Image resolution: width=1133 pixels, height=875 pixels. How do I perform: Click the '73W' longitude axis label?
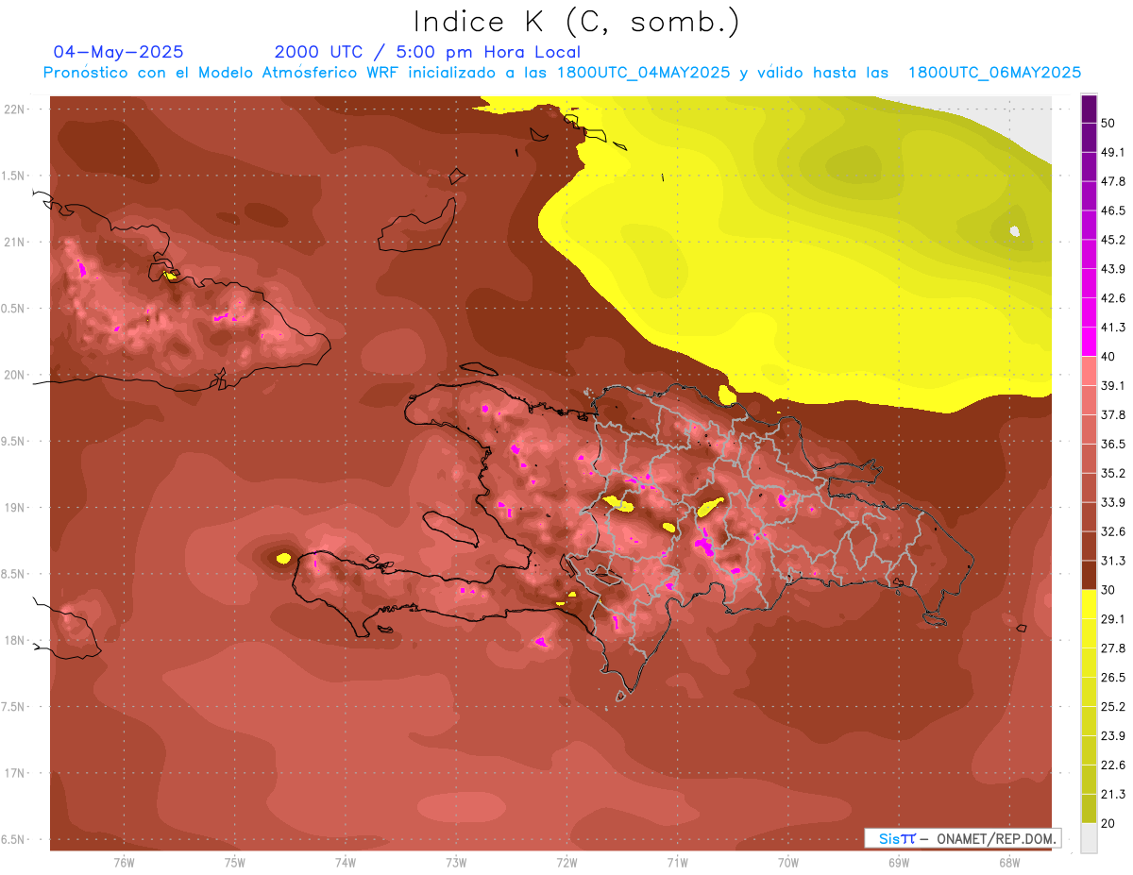[x=456, y=864]
